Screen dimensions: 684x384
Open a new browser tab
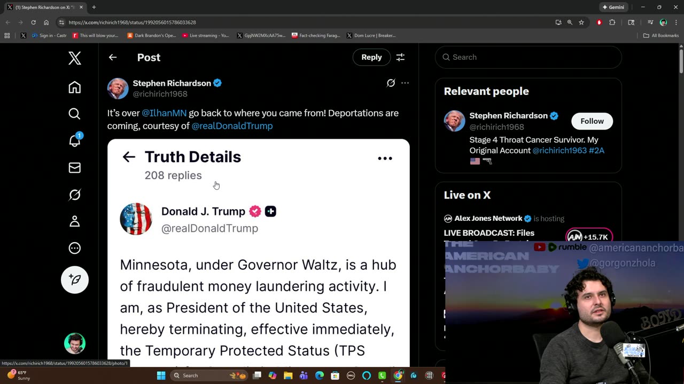tap(94, 7)
